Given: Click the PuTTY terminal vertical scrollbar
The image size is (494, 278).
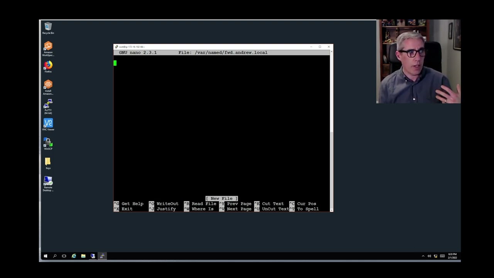Looking at the screenshot, I should (332, 131).
